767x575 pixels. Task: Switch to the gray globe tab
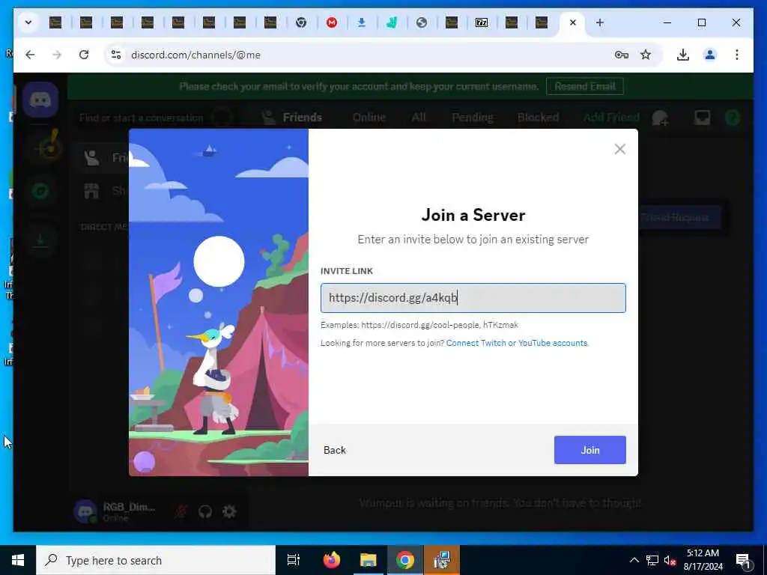422,22
